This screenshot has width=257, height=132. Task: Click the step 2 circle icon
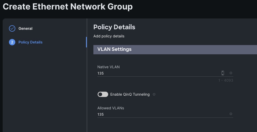coord(12,42)
